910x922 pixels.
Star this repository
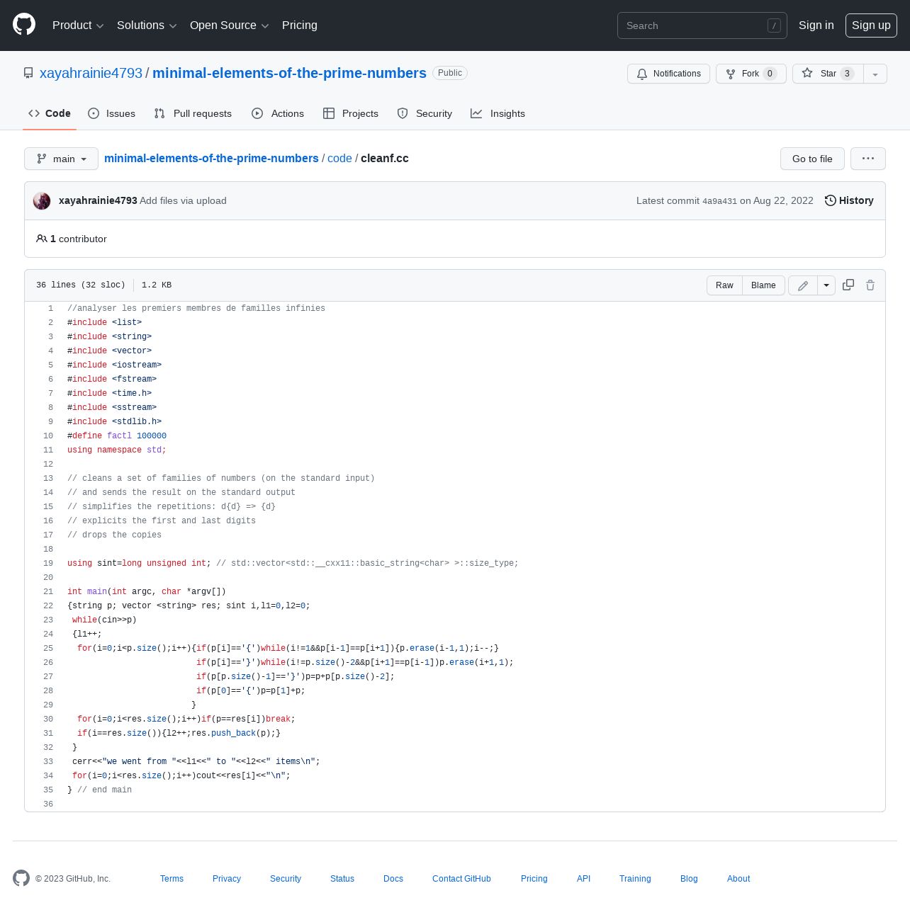coord(828,74)
